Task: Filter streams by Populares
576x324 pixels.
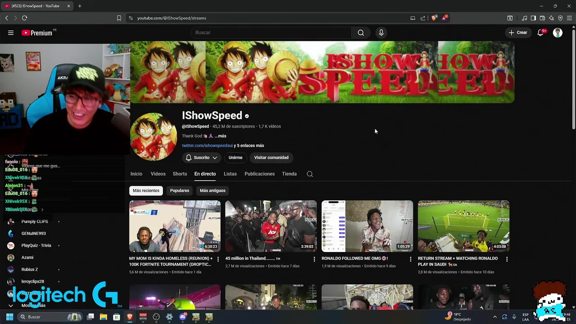Action: (x=180, y=190)
